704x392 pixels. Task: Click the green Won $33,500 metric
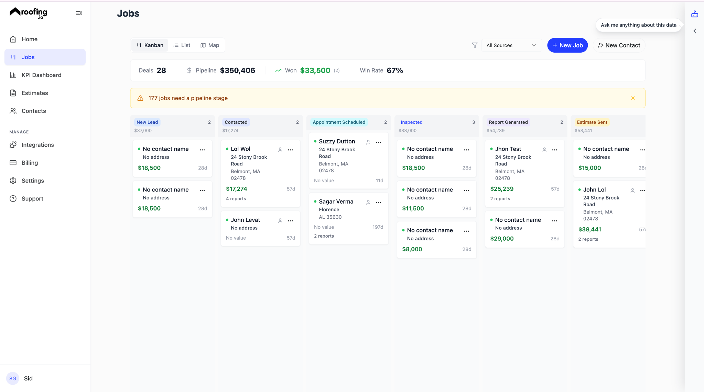point(315,70)
